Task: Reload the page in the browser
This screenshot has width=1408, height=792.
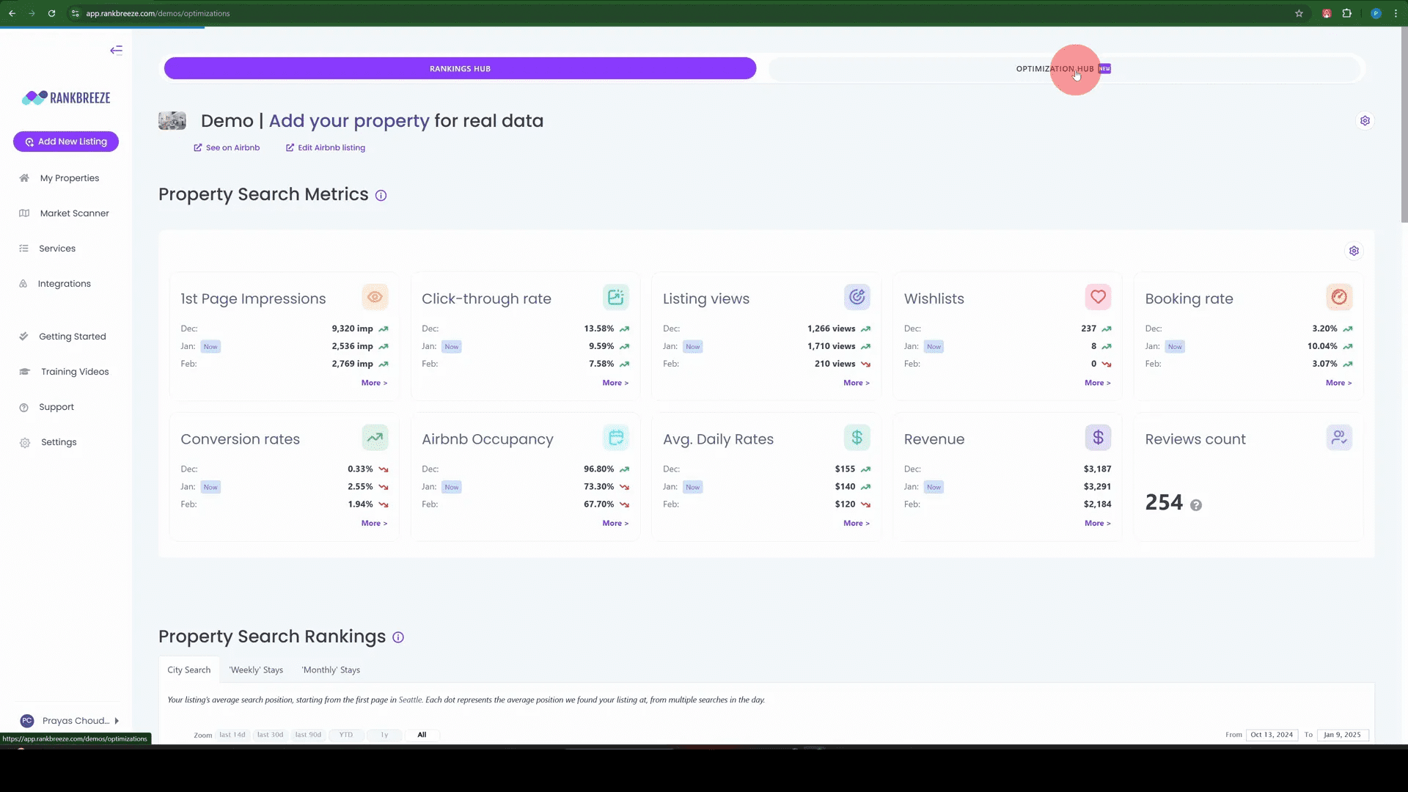Action: [x=51, y=13]
